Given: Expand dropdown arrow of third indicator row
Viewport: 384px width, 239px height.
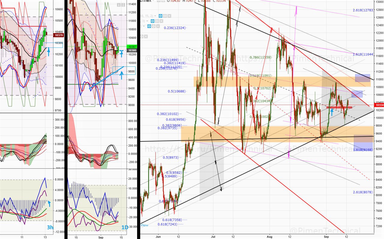Looking at the screenshot, I should (x=144, y=26).
